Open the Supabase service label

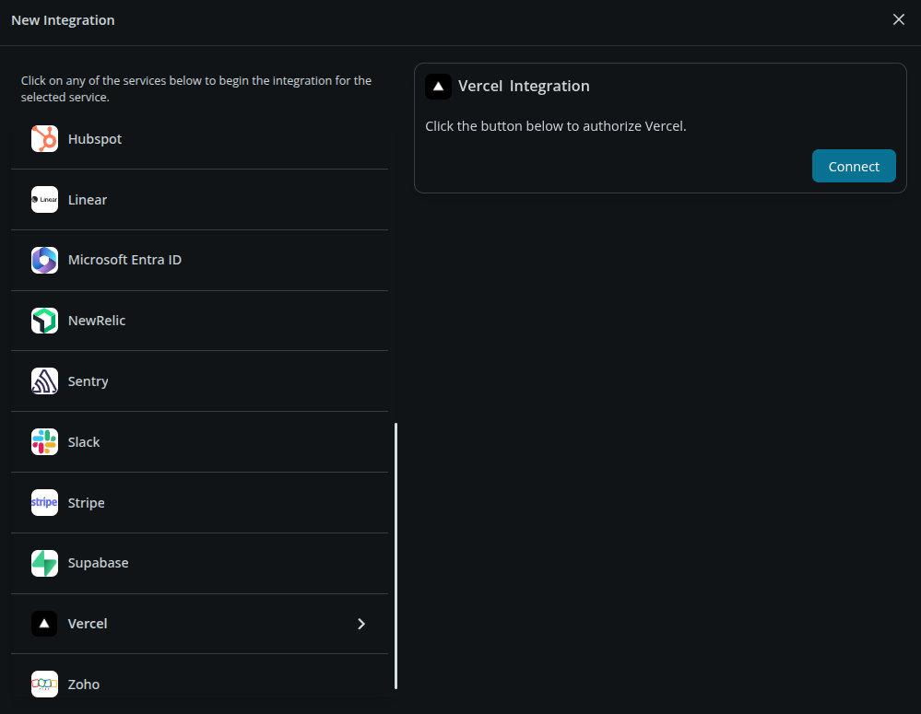click(98, 563)
